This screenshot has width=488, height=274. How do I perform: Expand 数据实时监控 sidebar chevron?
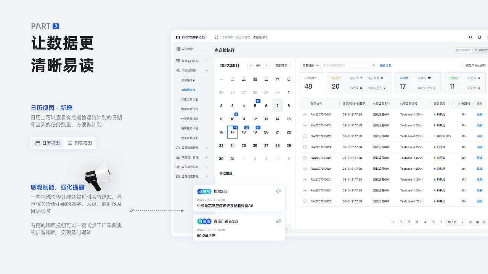click(x=207, y=61)
